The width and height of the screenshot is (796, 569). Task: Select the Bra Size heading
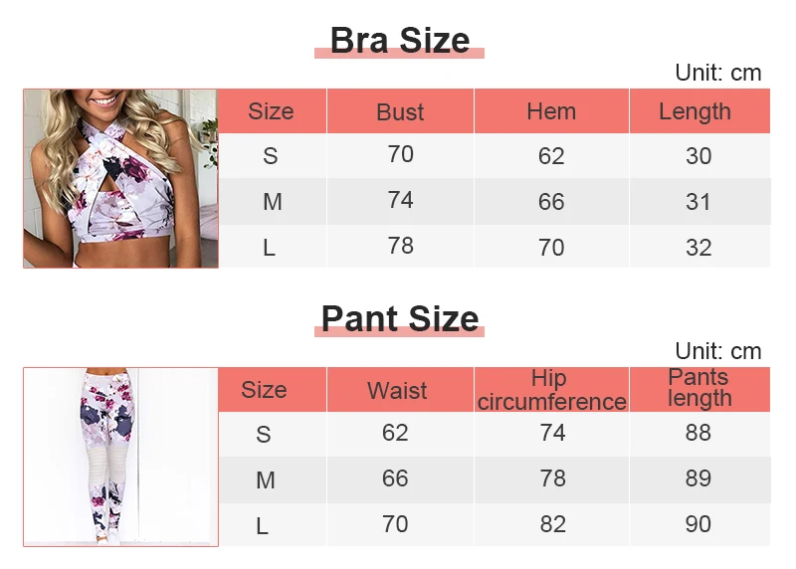click(x=400, y=40)
